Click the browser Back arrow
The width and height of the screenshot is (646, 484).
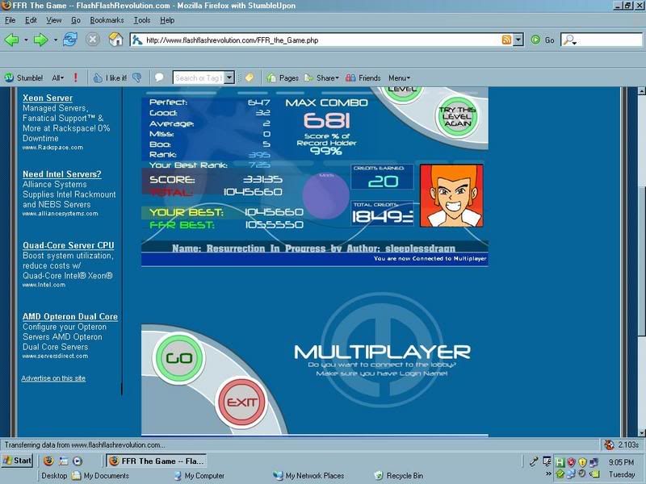coord(13,39)
